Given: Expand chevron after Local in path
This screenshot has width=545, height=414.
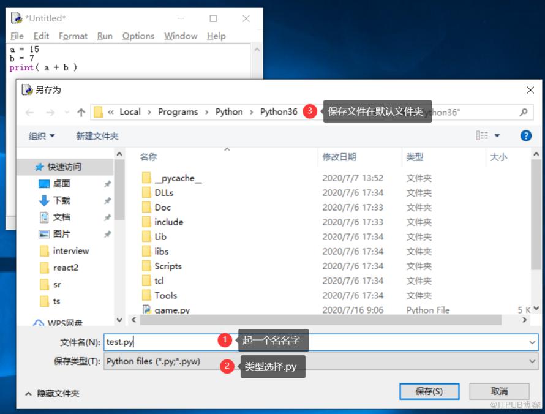Looking at the screenshot, I should (149, 112).
